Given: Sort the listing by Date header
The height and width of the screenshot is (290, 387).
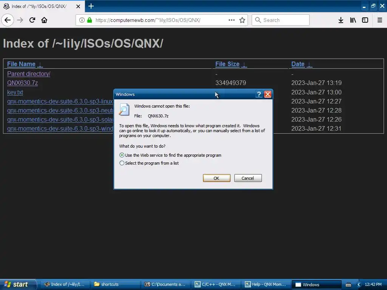Looking at the screenshot, I should [x=298, y=64].
